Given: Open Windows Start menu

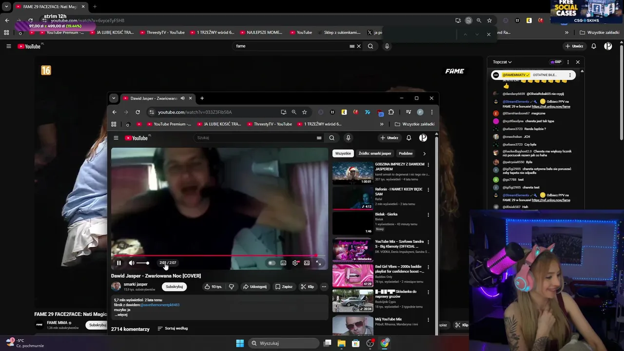Looking at the screenshot, I should pos(240,343).
